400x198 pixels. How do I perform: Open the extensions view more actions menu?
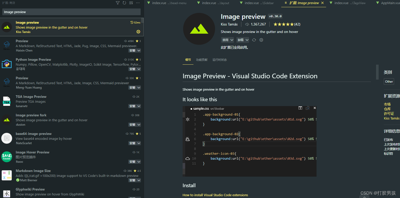point(138,3)
